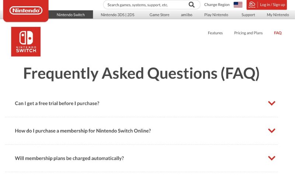Select My Nintendo in the navigation bar

(x=278, y=15)
